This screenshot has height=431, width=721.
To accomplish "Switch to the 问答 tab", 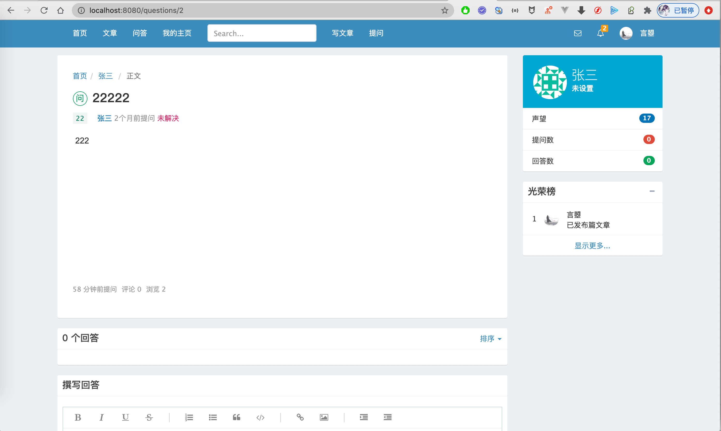I will coord(140,33).
